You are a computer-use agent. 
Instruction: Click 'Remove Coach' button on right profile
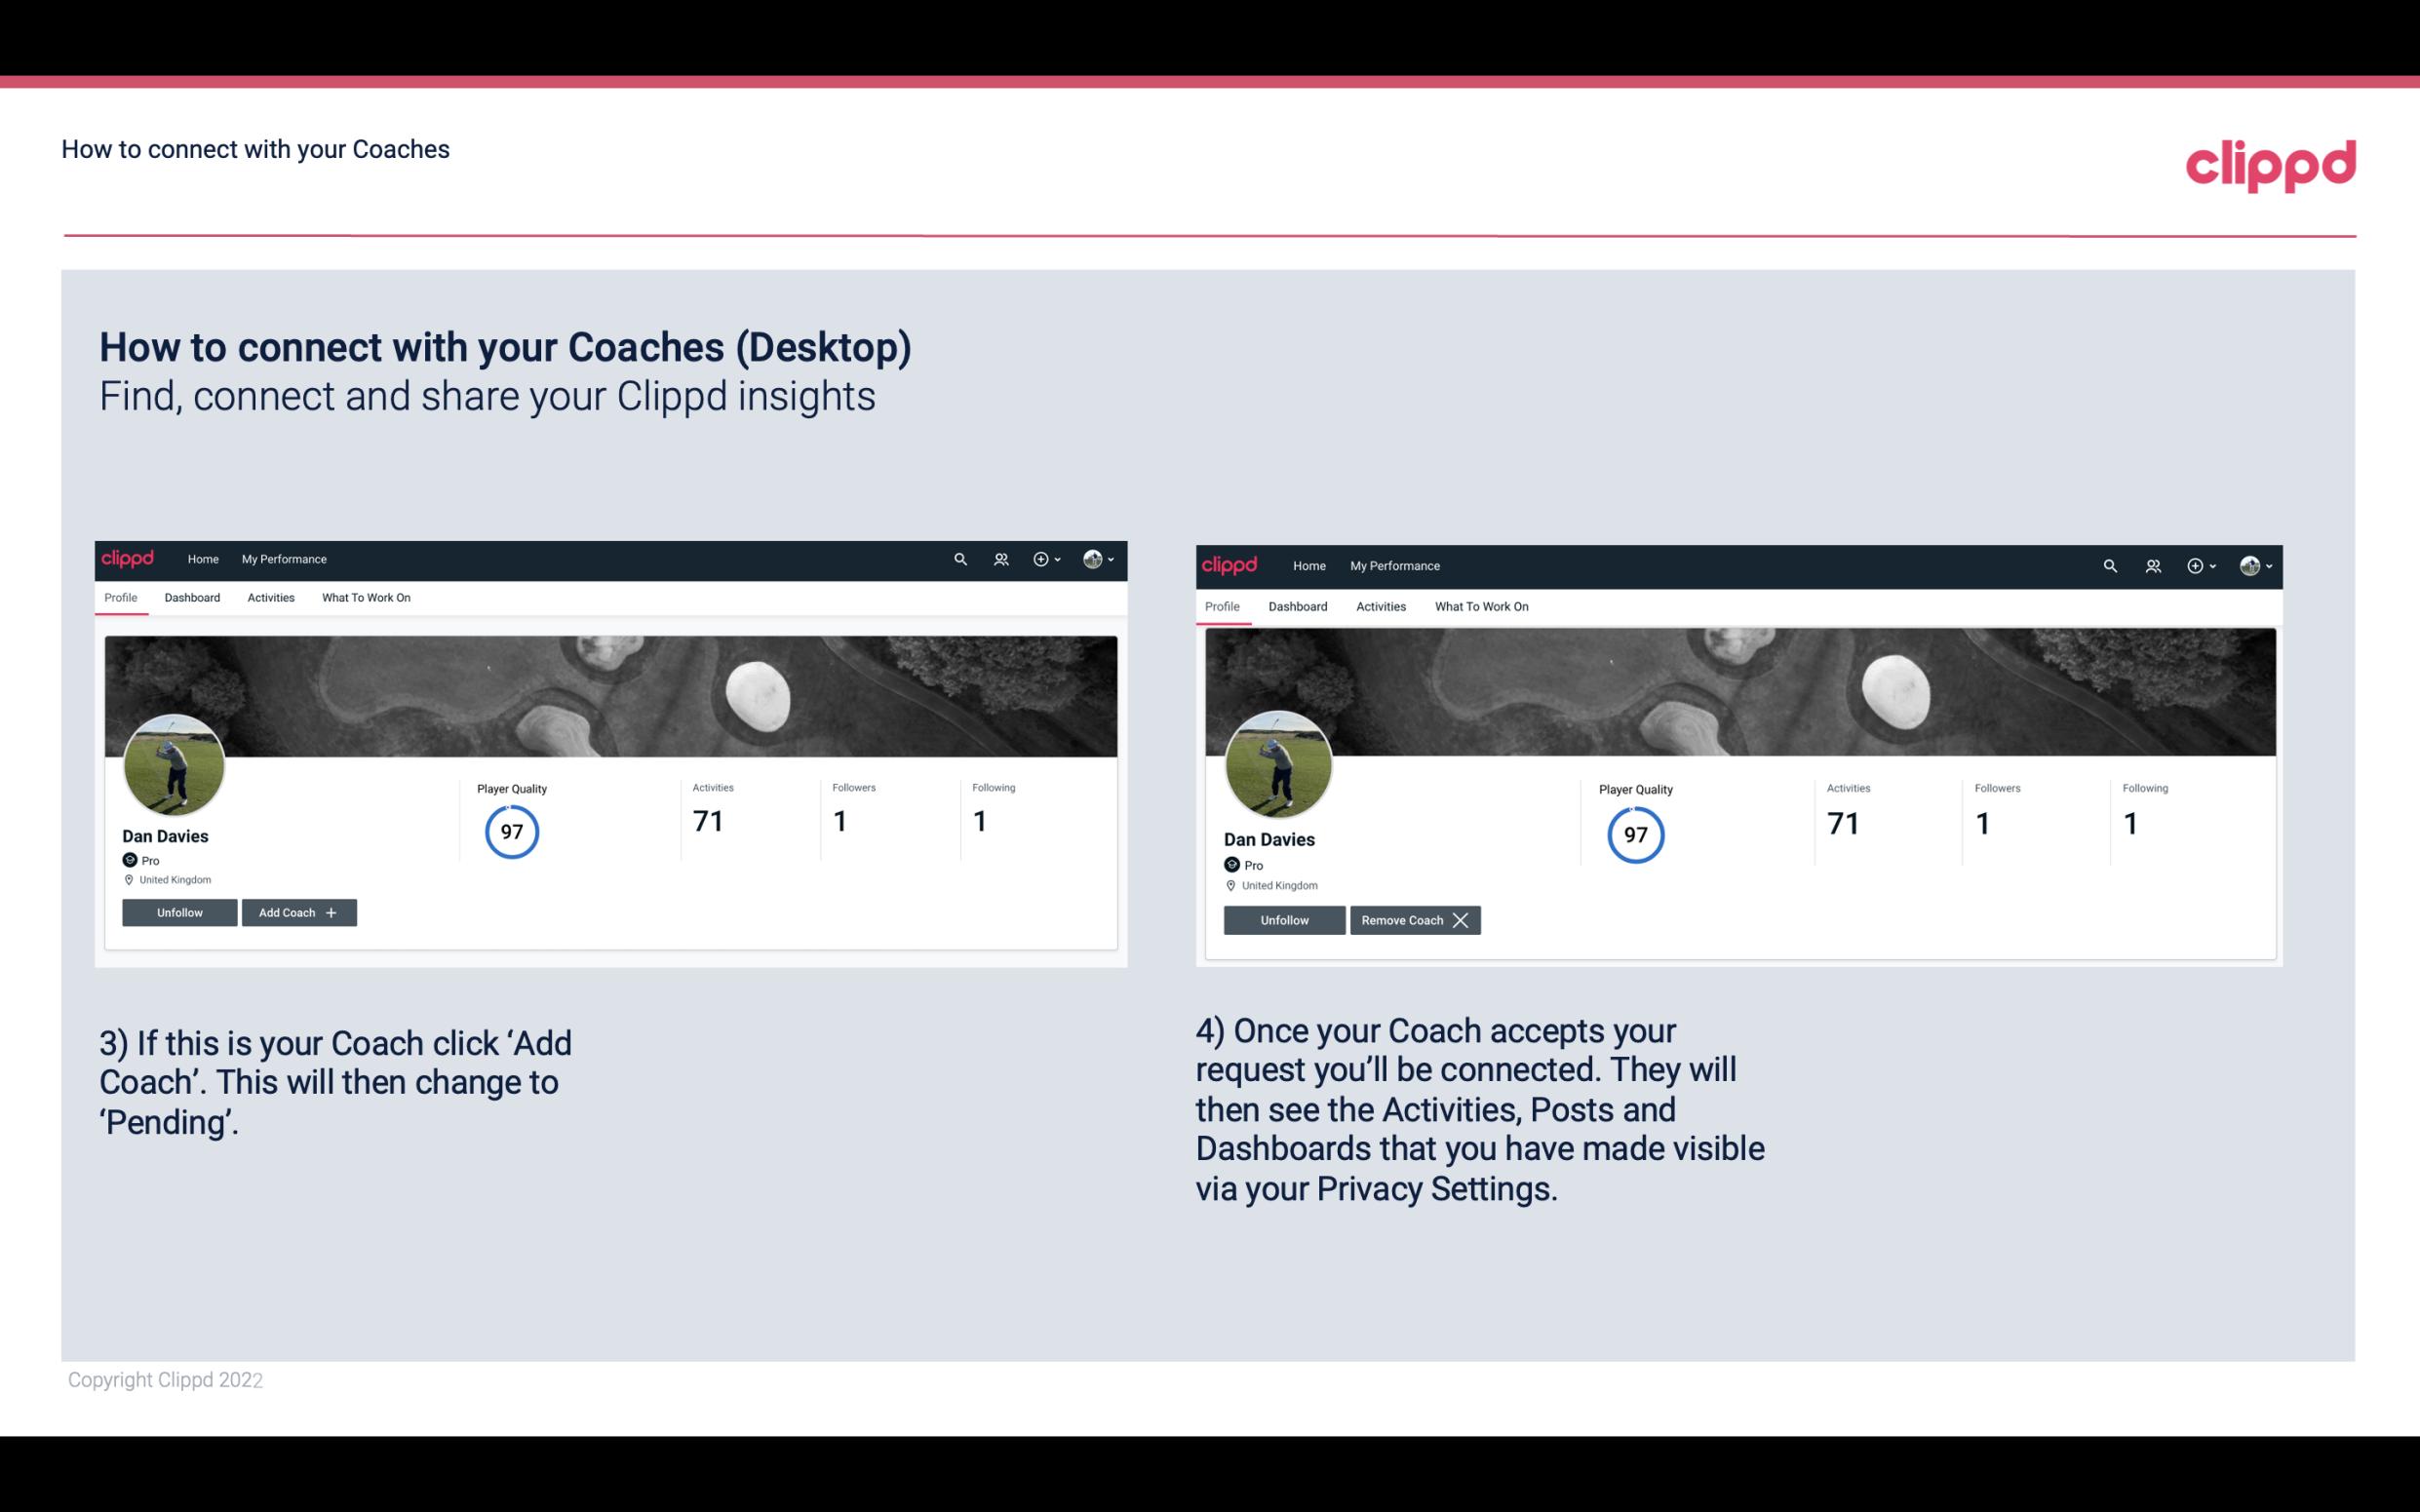pos(1411,919)
